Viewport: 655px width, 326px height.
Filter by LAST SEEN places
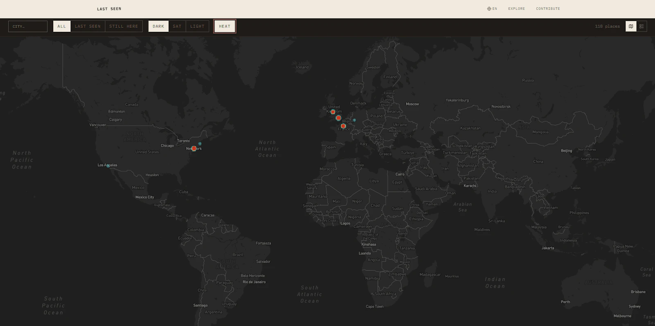[88, 26]
